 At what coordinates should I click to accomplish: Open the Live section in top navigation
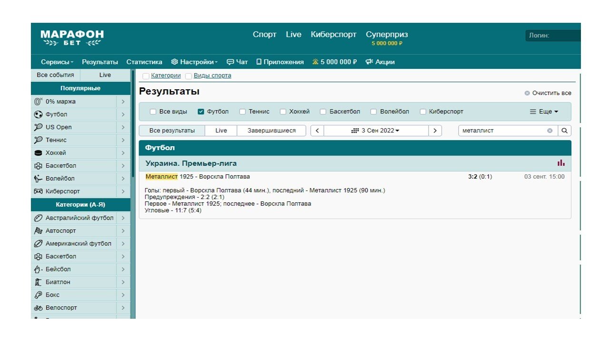pyautogui.click(x=294, y=35)
